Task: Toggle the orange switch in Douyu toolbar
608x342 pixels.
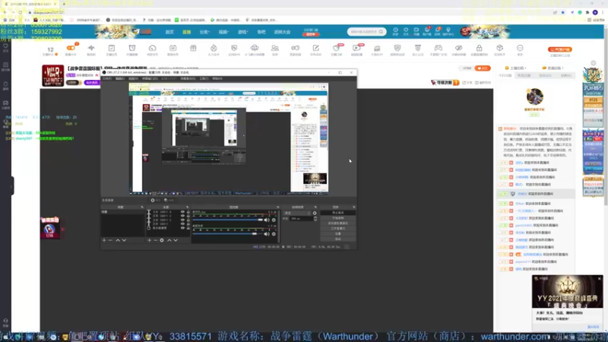Action: [71, 48]
